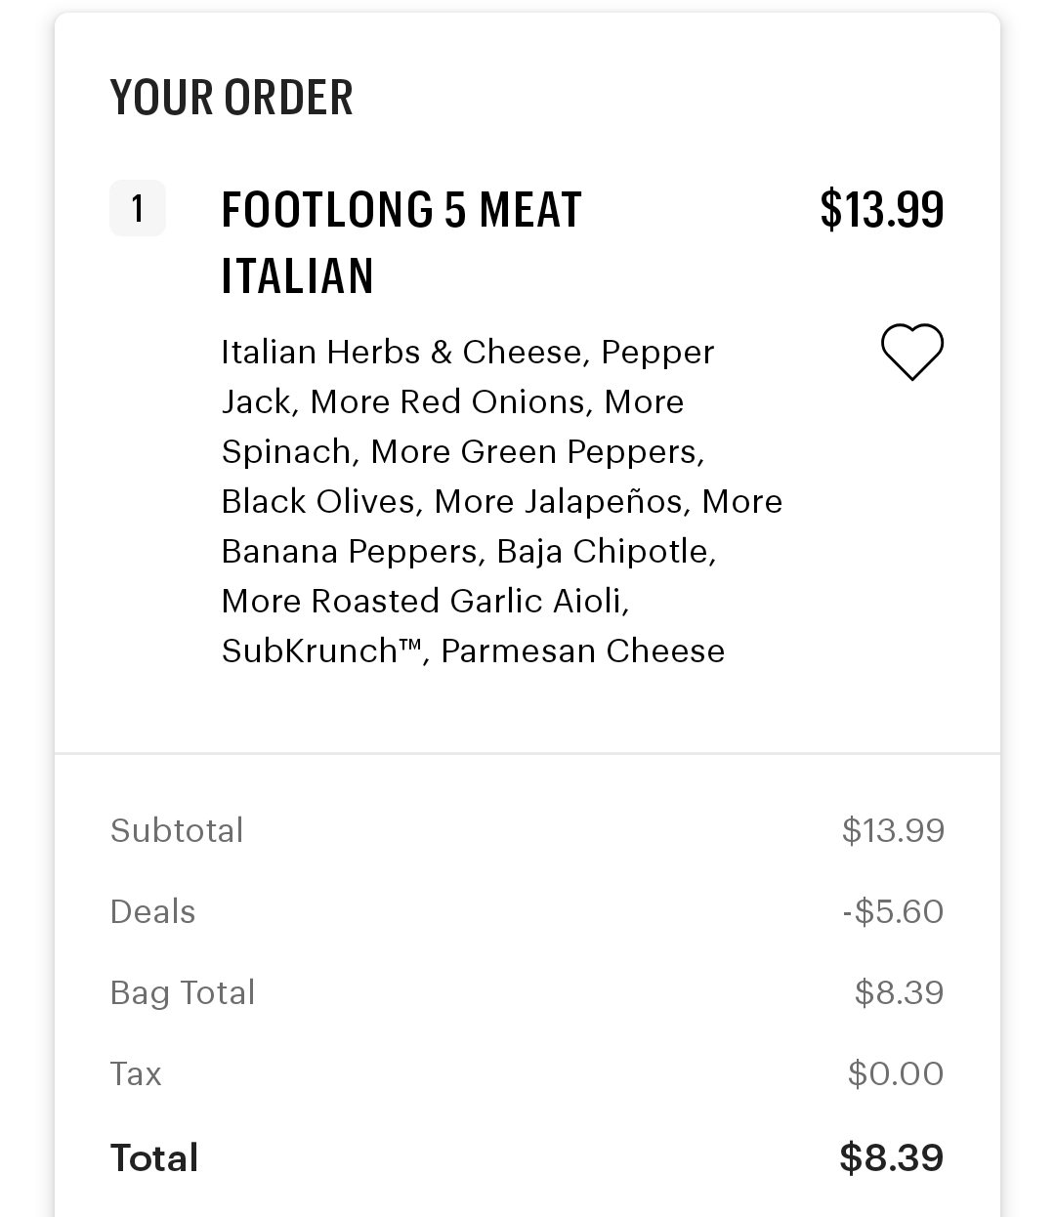
Task: Click the Your Order heading
Action: click(232, 98)
